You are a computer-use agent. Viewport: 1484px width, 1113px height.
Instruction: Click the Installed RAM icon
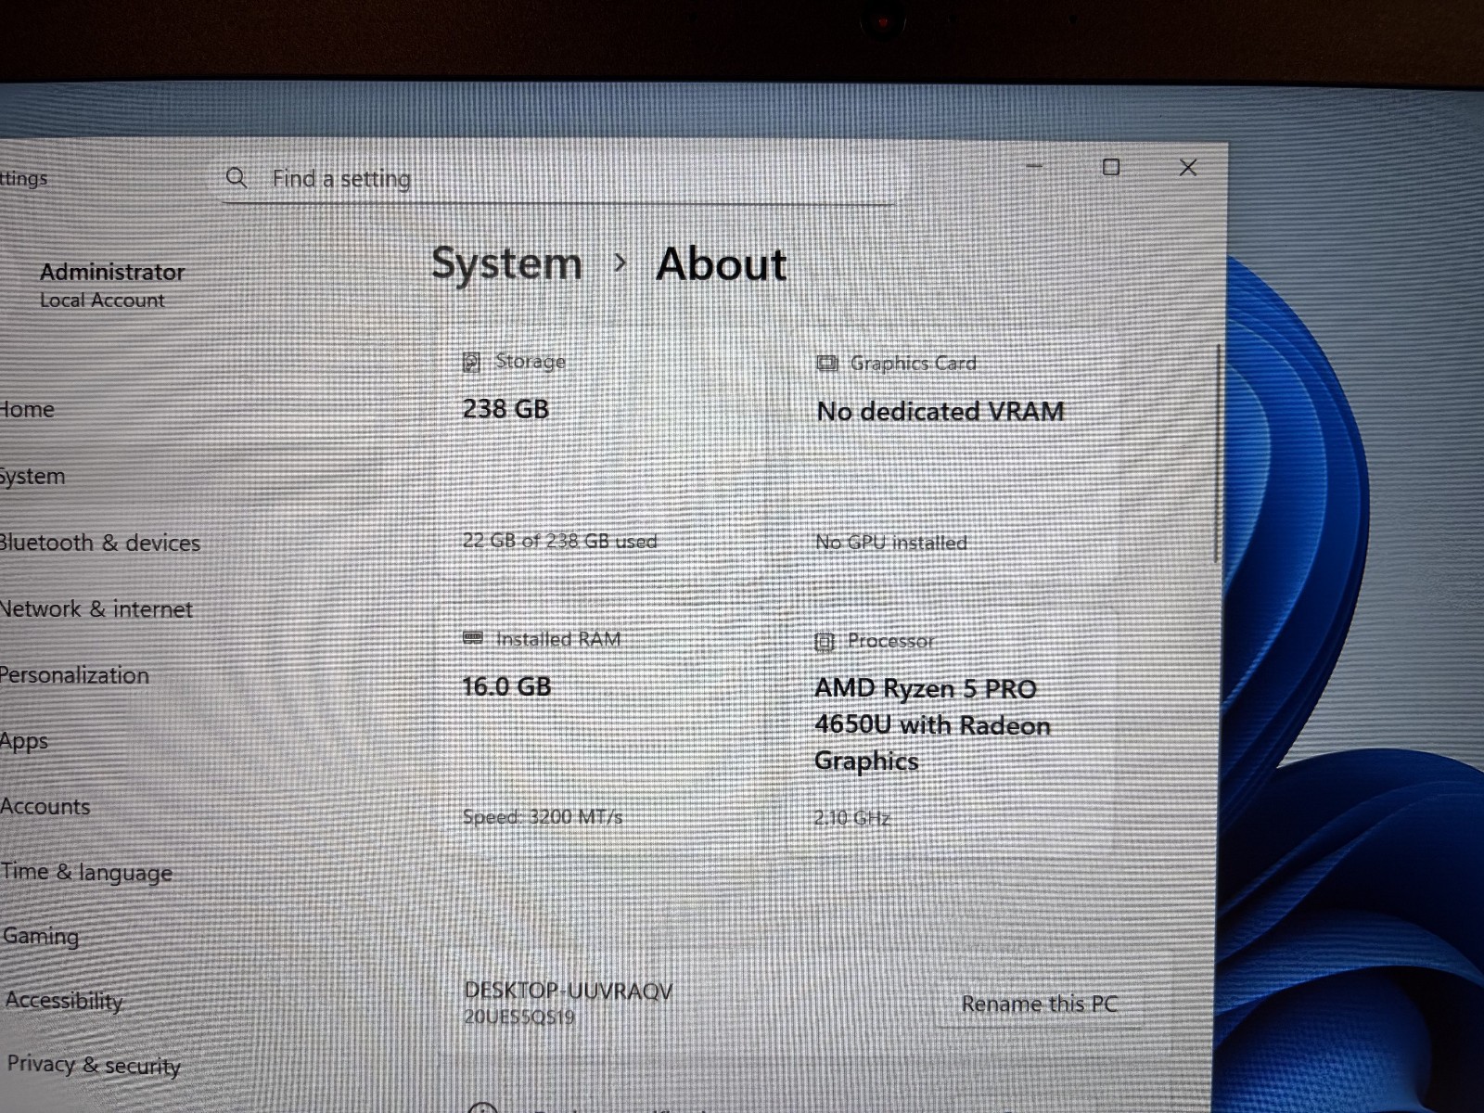click(x=473, y=638)
